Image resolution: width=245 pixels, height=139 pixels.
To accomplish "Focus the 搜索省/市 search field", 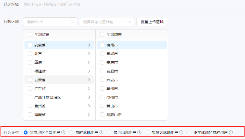I will pyautogui.click(x=50, y=22).
